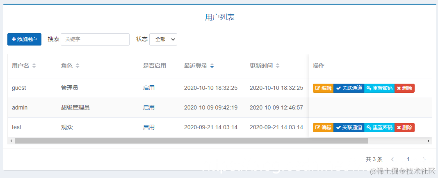Click 启用 status for admin
The width and height of the screenshot is (438, 178).
tap(148, 107)
